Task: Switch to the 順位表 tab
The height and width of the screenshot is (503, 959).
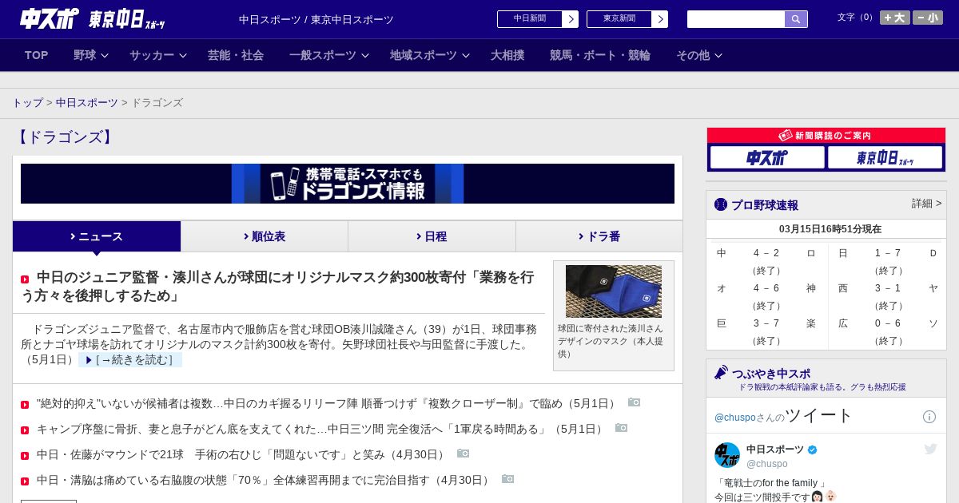Action: click(x=265, y=236)
